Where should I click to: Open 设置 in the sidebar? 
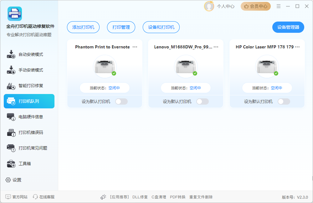point(13,180)
